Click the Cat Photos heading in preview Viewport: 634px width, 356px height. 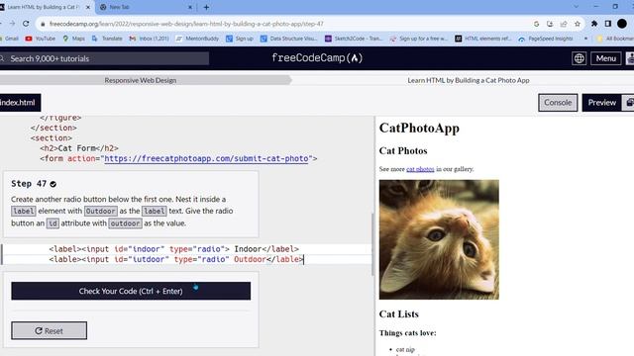point(403,151)
